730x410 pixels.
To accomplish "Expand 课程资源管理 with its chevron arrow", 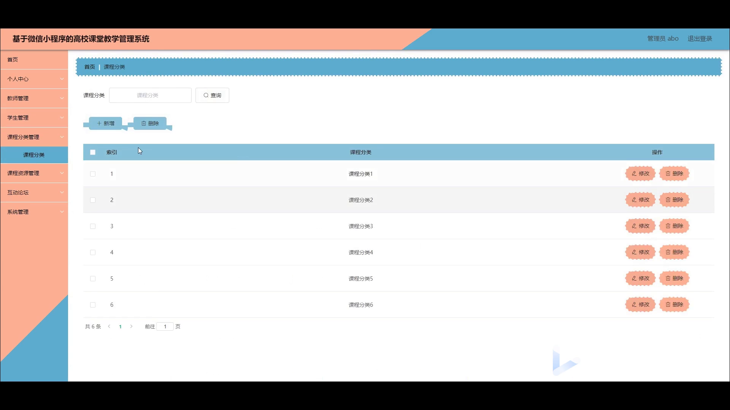I will click(x=62, y=173).
